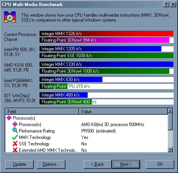Click the magnifier icon next to Performance Rating
178x173 pixels.
point(15,131)
